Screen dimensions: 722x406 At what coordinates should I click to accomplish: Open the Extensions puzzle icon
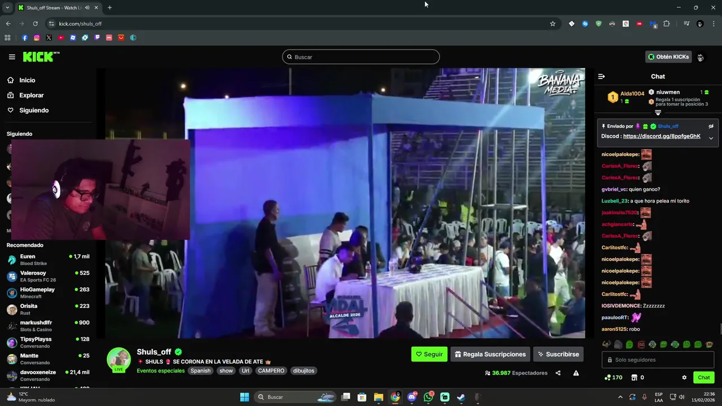tap(667, 24)
